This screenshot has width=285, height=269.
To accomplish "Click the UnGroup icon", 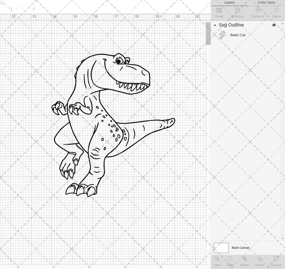I will coord(237,12).
